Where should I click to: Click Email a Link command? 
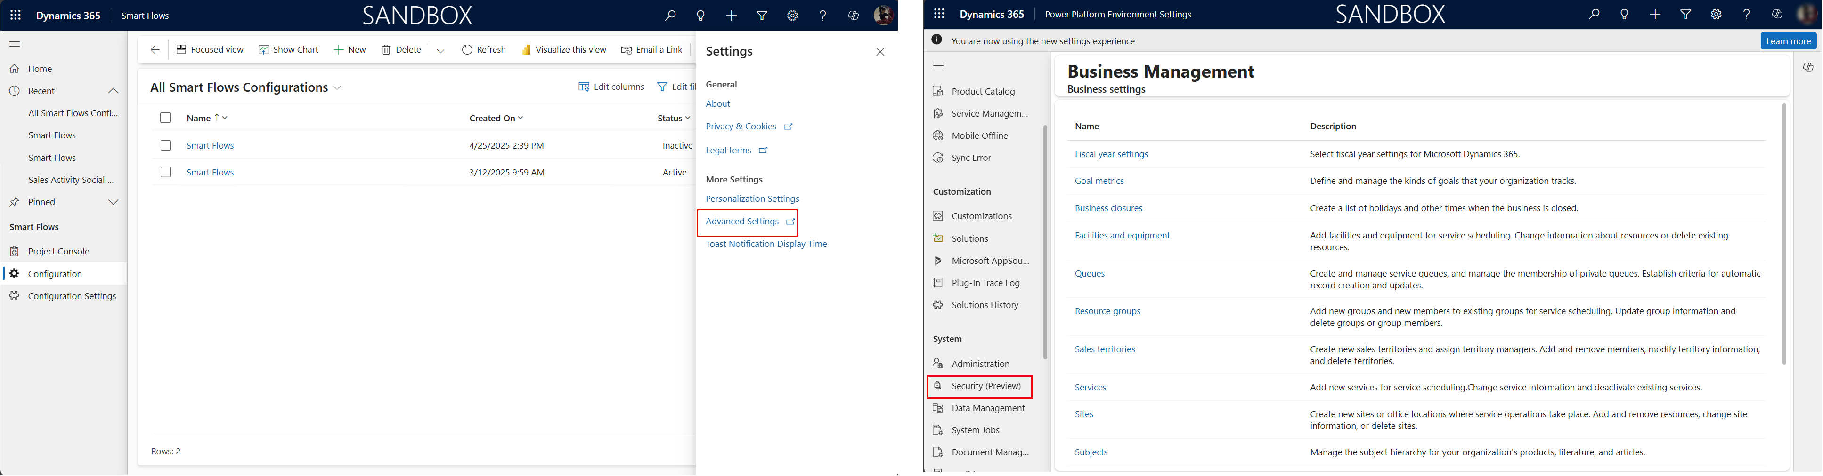[x=652, y=49]
